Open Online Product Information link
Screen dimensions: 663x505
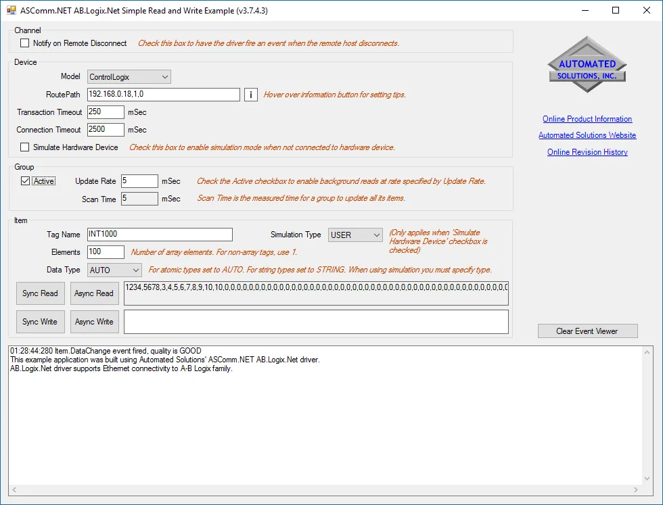pyautogui.click(x=587, y=119)
